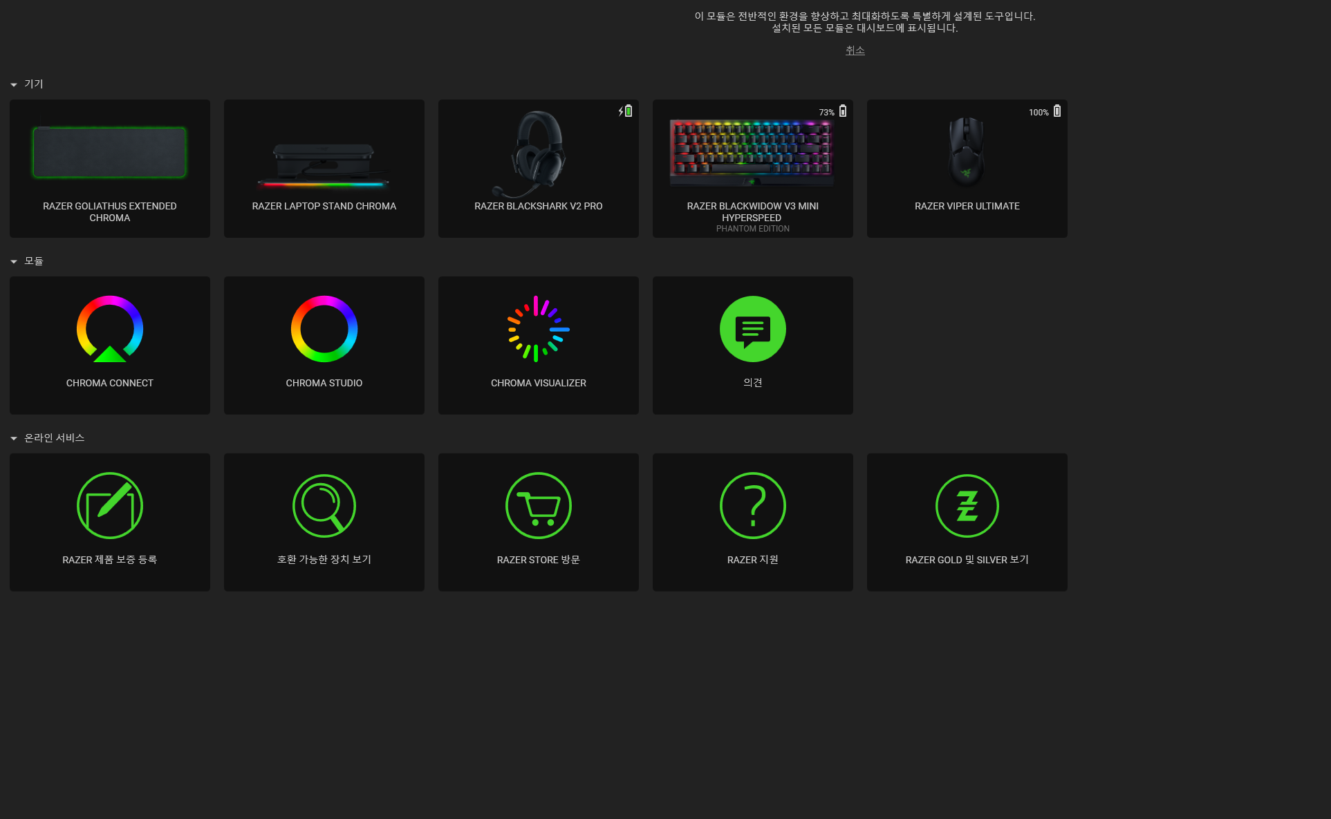
Task: Open Razer product warranty registration icon
Action: pos(110,506)
